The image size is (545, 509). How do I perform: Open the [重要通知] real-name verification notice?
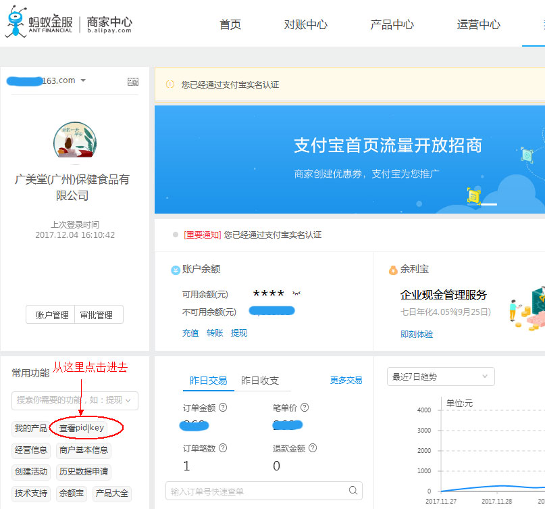(x=253, y=235)
